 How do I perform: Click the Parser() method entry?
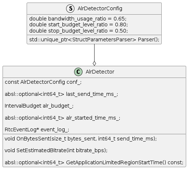point(94,40)
